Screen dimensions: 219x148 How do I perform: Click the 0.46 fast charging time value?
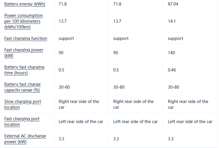click(x=172, y=70)
